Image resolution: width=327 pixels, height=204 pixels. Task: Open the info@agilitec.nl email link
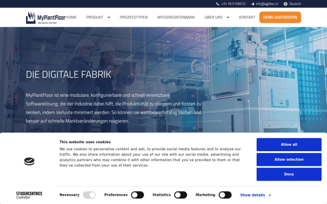pos(267,4)
